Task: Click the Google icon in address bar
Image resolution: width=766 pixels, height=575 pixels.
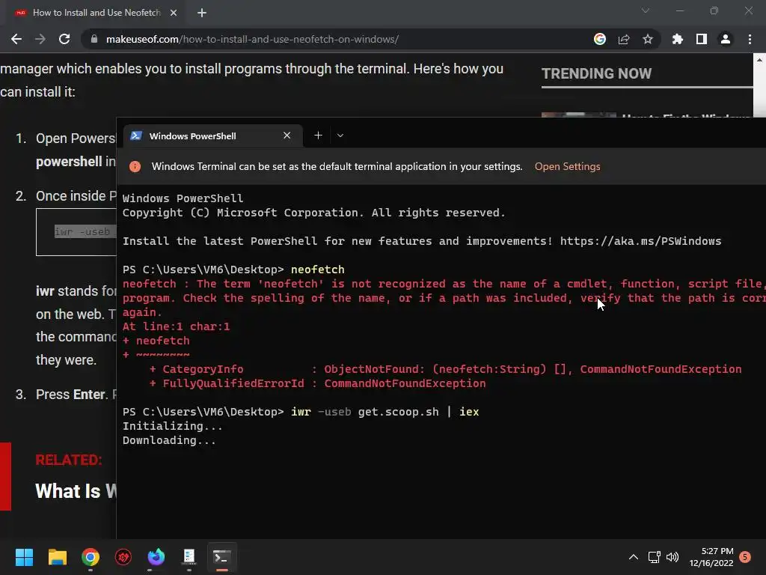Action: tap(600, 39)
